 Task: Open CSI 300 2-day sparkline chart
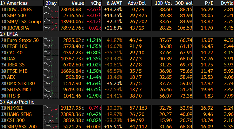[51, 120]
